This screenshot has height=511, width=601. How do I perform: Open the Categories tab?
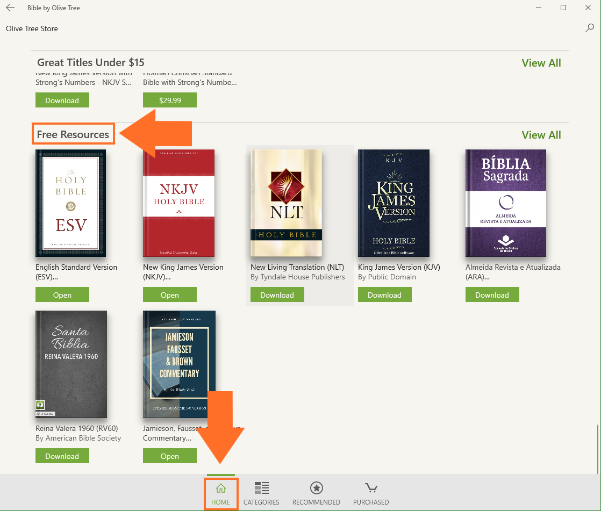click(261, 493)
